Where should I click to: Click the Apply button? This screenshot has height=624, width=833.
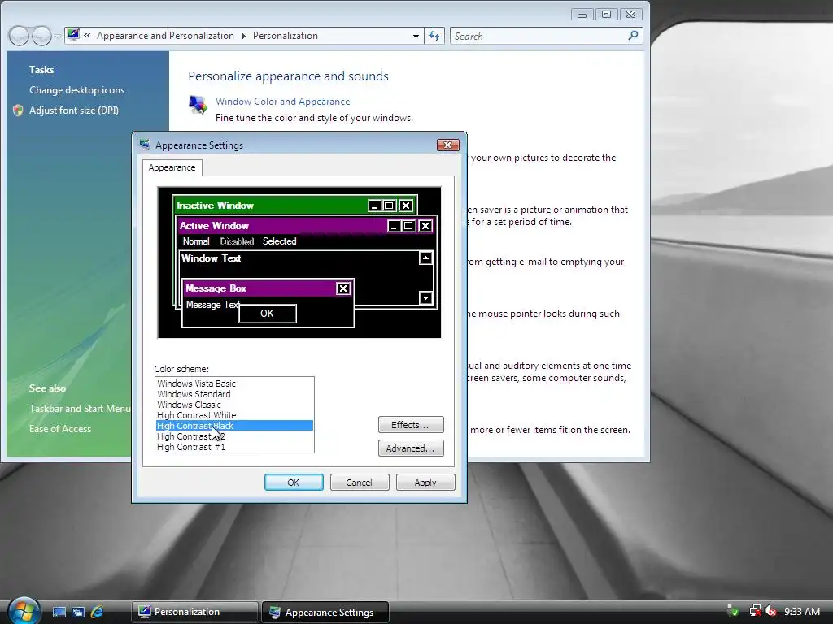point(425,483)
